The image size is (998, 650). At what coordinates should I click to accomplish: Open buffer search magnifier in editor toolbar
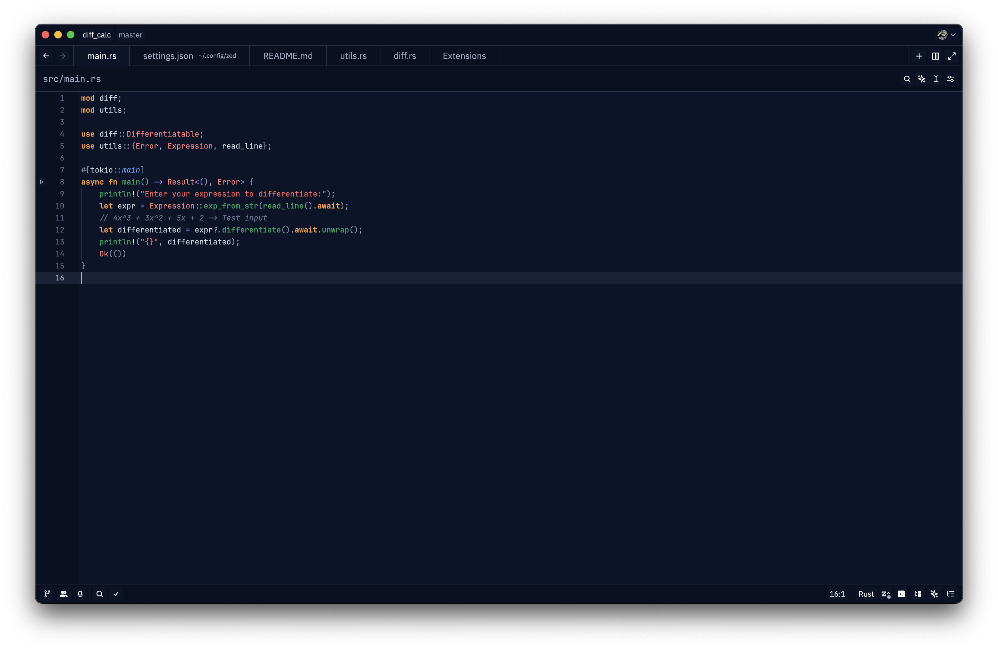pyautogui.click(x=907, y=79)
